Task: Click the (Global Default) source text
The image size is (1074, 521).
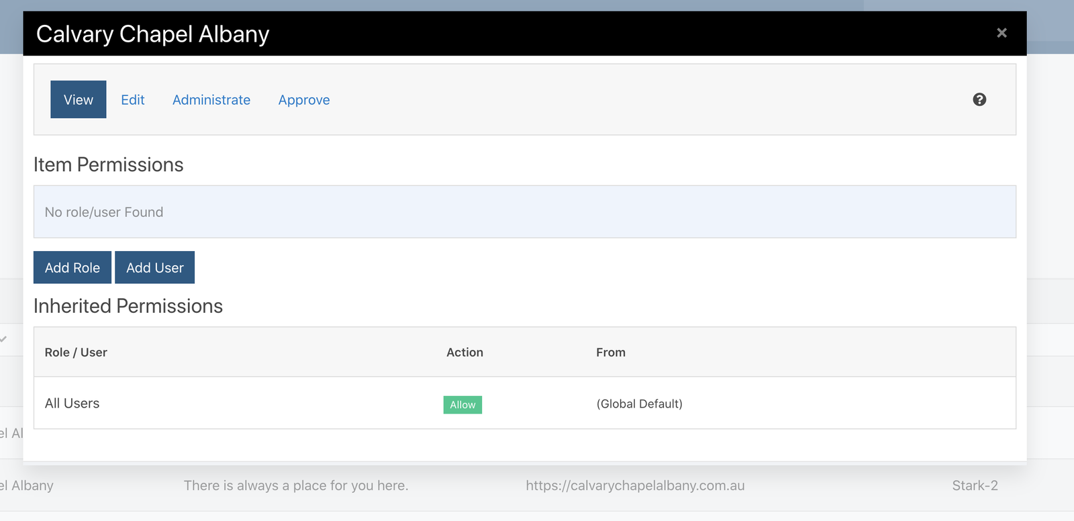Action: tap(639, 404)
